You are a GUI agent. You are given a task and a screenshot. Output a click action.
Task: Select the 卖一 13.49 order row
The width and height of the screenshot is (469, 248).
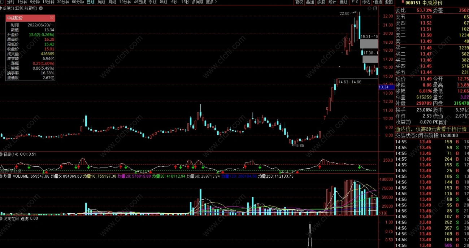(432, 41)
